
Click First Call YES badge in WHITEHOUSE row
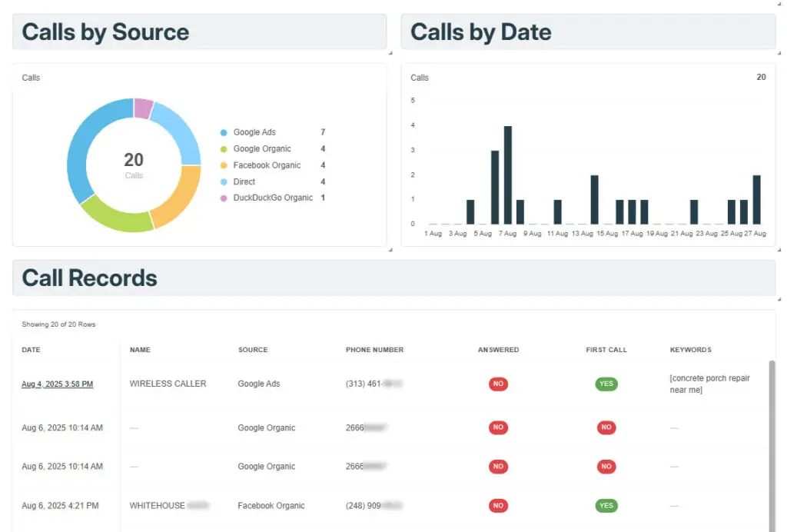coord(606,506)
